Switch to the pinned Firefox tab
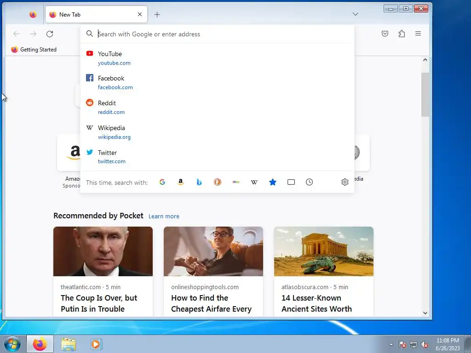Viewport: 471px width, 353px height. (33, 14)
